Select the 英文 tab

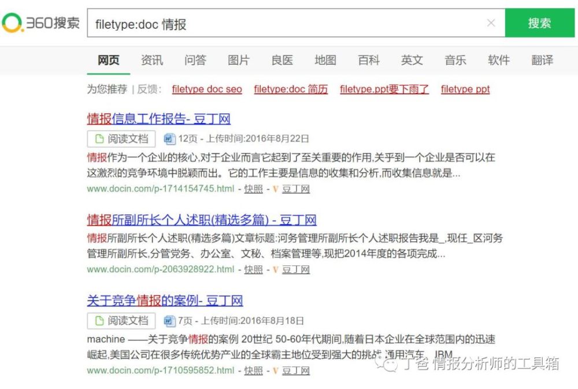pyautogui.click(x=412, y=60)
